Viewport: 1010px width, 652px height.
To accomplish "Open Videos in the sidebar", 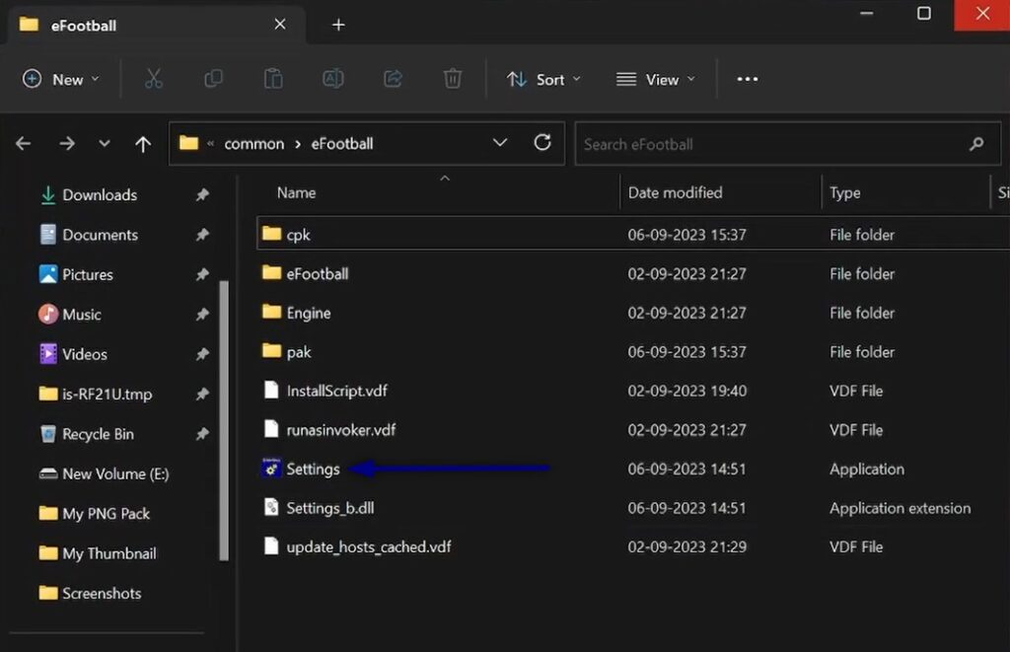I will [85, 354].
